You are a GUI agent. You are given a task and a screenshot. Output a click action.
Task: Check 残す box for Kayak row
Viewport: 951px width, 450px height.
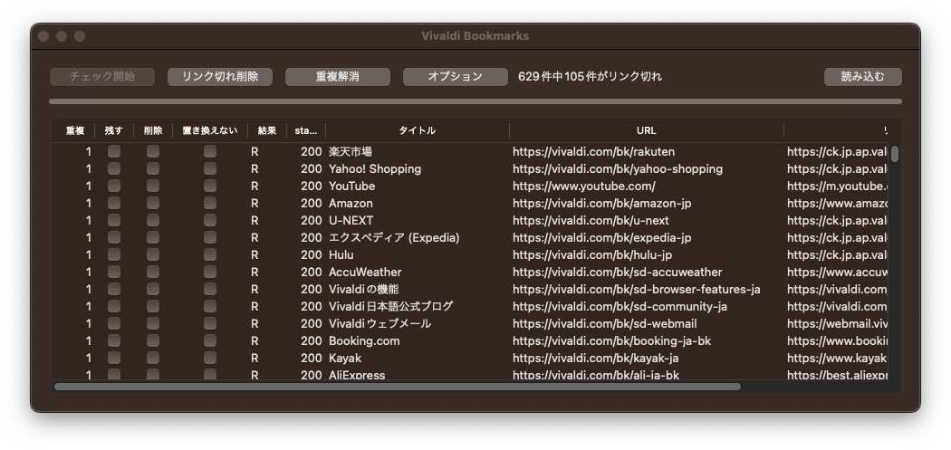pos(114,358)
